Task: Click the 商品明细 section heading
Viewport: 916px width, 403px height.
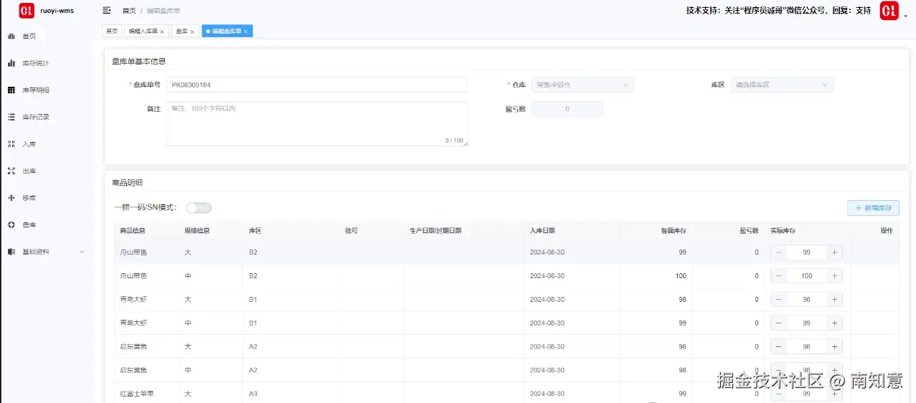Action: click(x=128, y=183)
